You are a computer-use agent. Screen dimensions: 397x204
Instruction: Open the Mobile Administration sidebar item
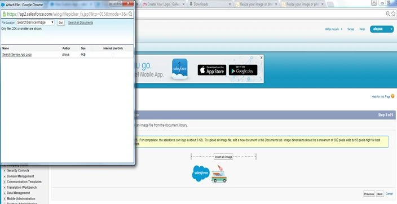[x=21, y=199]
